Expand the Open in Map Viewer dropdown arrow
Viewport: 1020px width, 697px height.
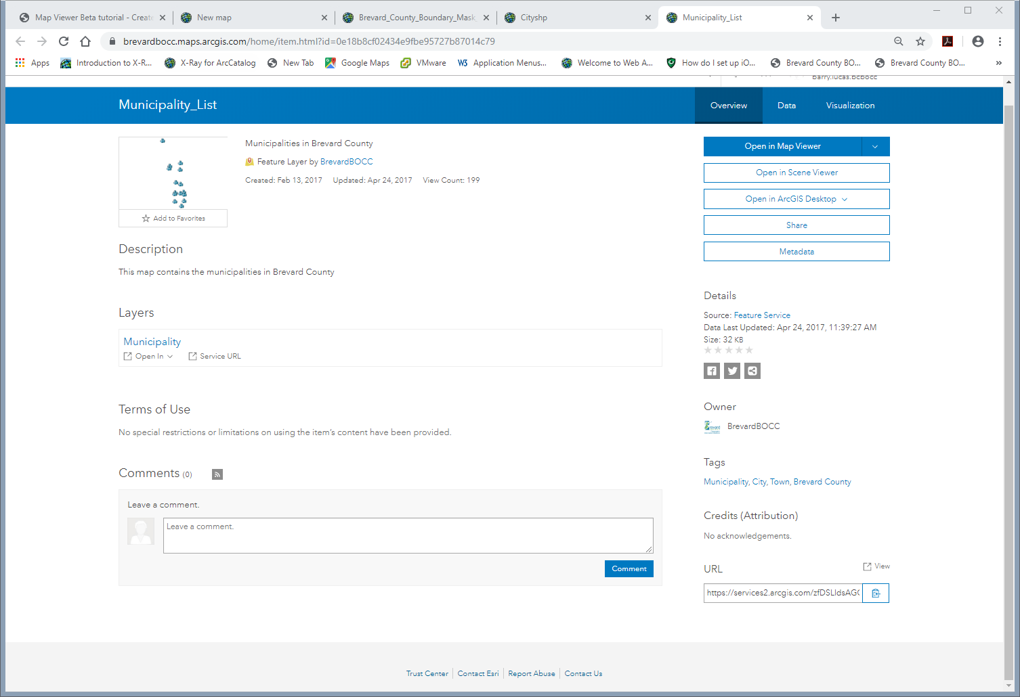(x=875, y=146)
